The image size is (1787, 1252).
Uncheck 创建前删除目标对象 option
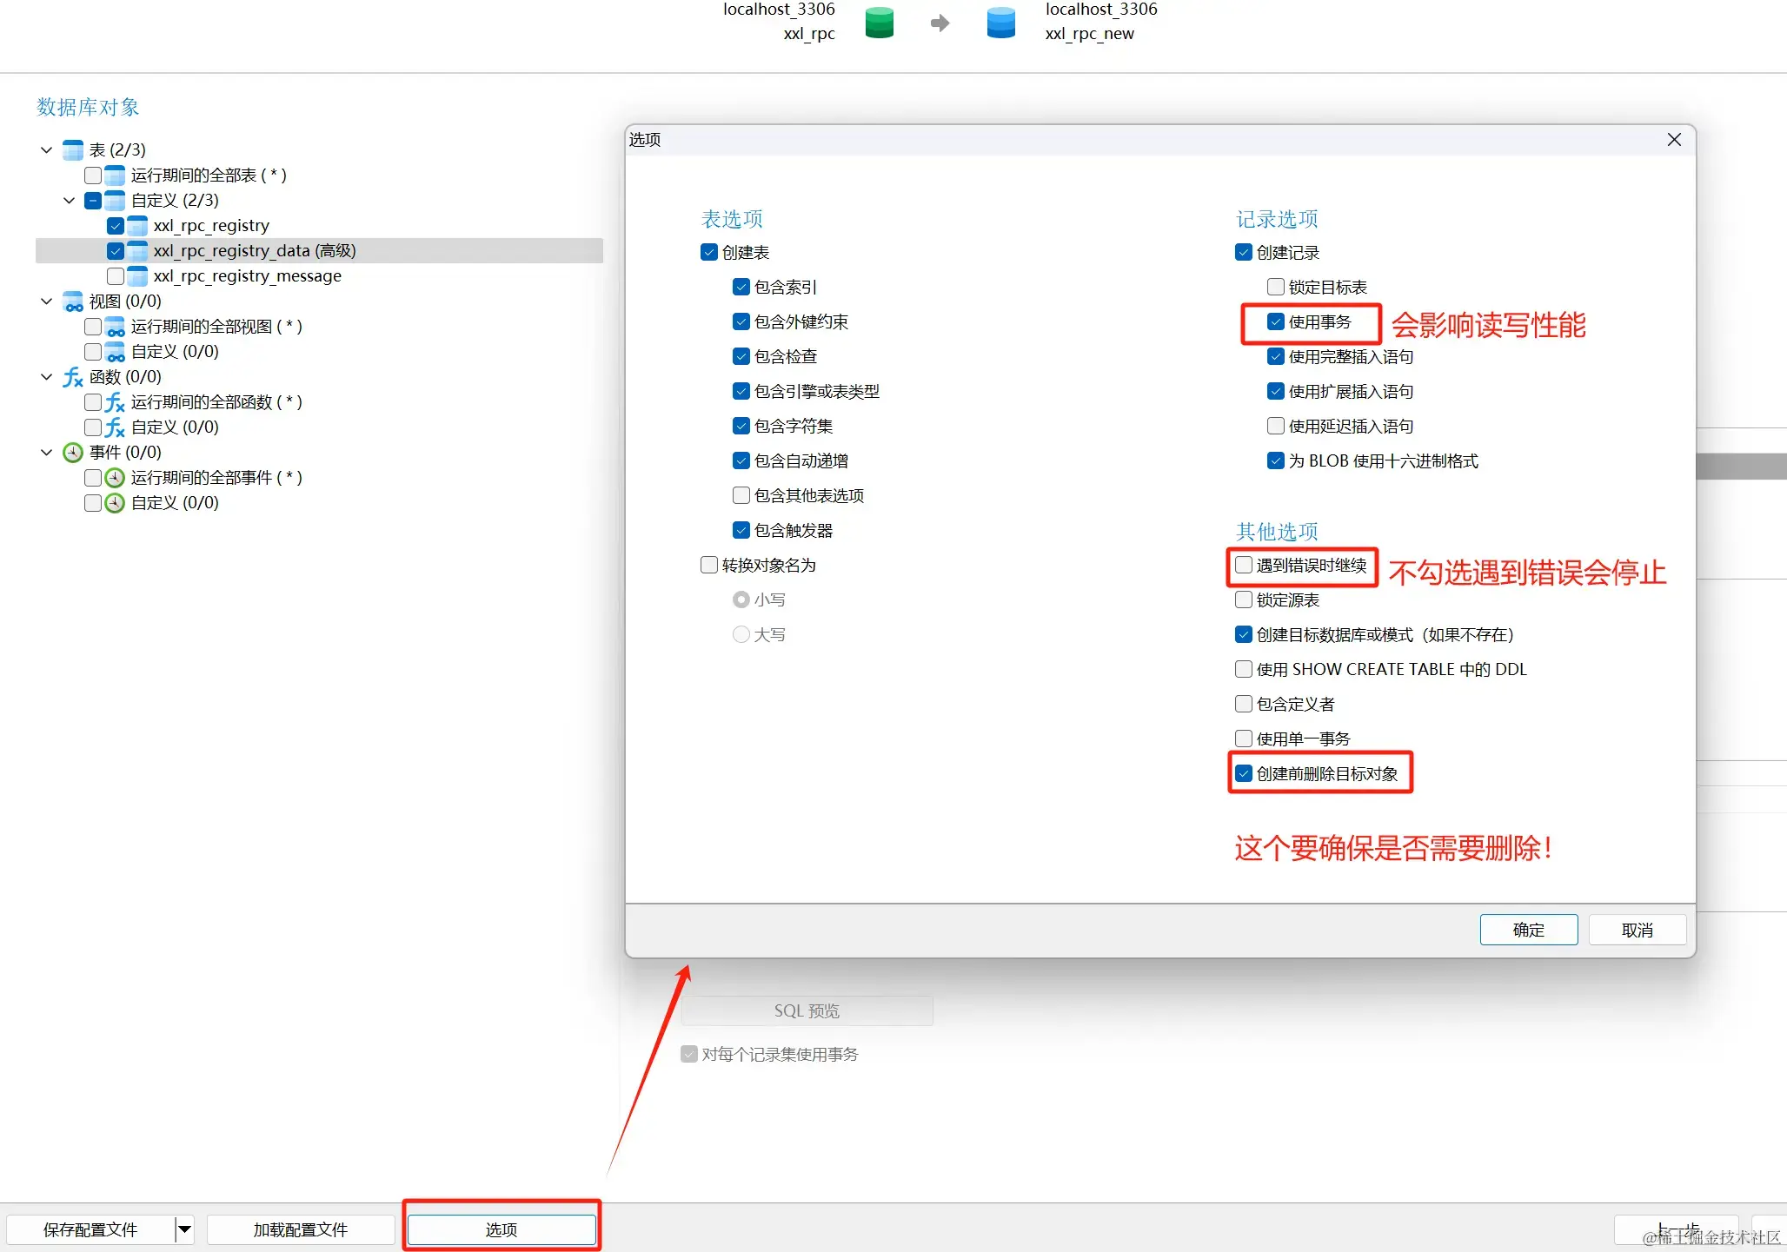pyautogui.click(x=1244, y=773)
